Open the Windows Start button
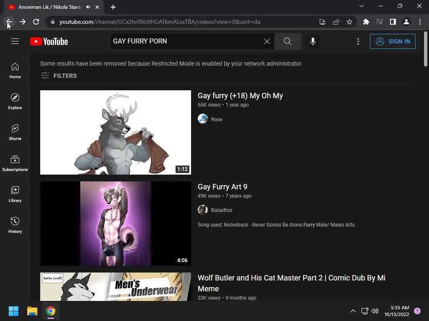The height and width of the screenshot is (321, 429). 13,311
